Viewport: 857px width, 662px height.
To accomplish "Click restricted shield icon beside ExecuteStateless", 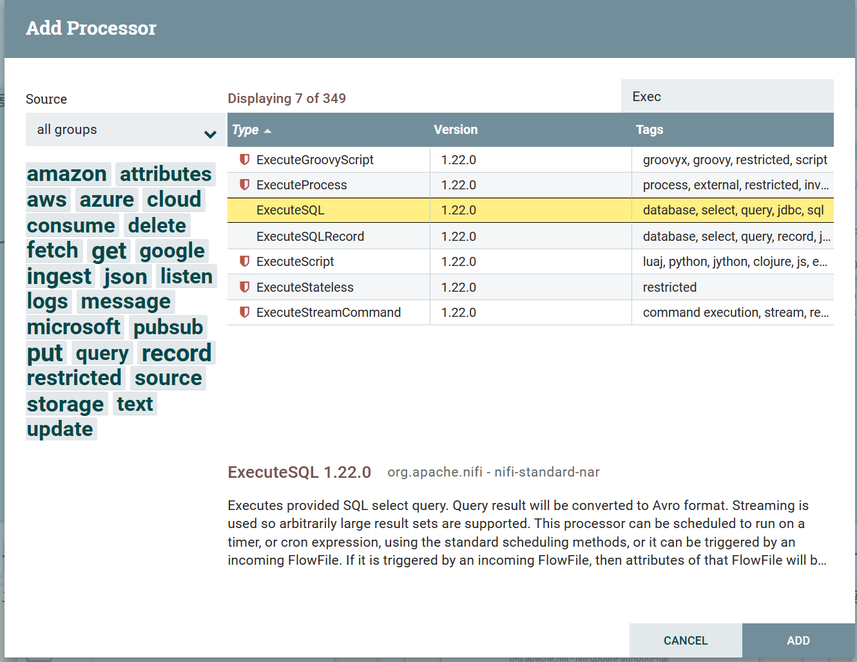I will click(x=245, y=287).
